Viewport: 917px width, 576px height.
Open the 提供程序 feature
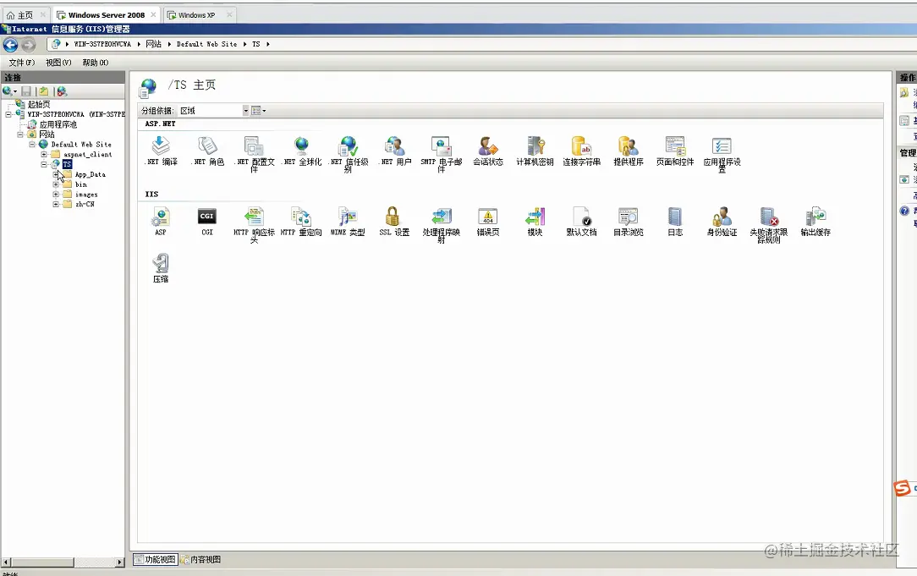click(629, 151)
